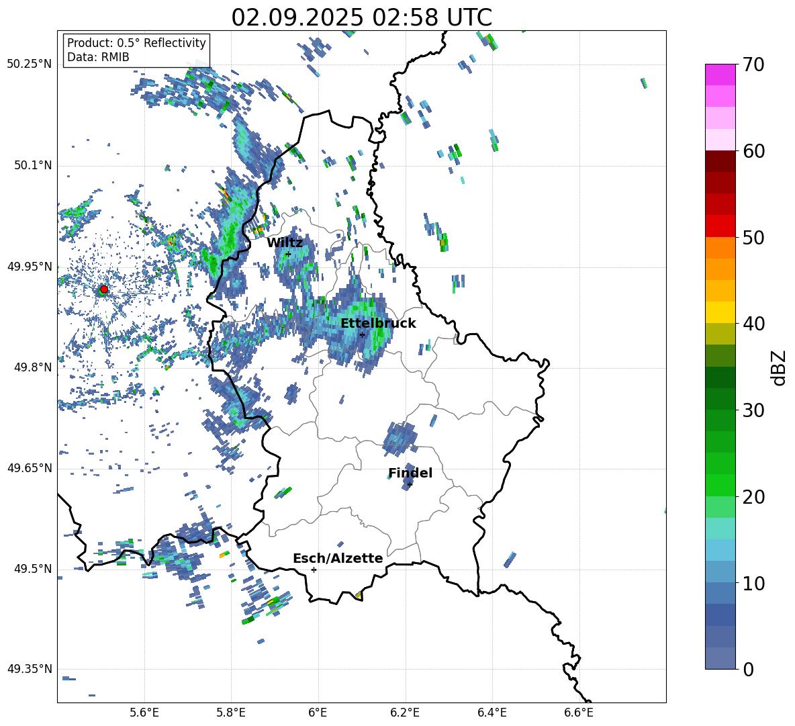Click the 49.95°N latitude label

pos(29,267)
